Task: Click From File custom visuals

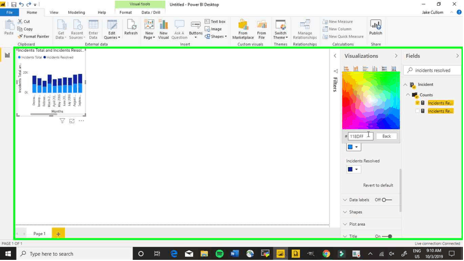Action: (261, 29)
